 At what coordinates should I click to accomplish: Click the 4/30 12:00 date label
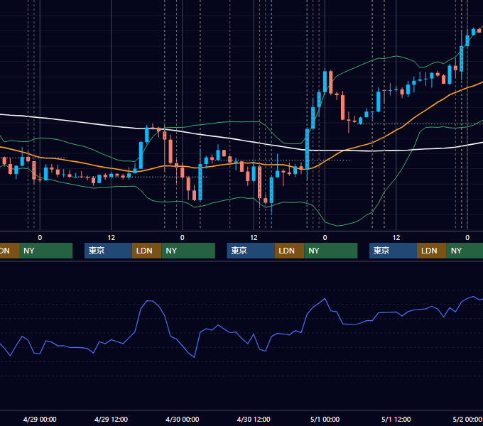point(254,419)
